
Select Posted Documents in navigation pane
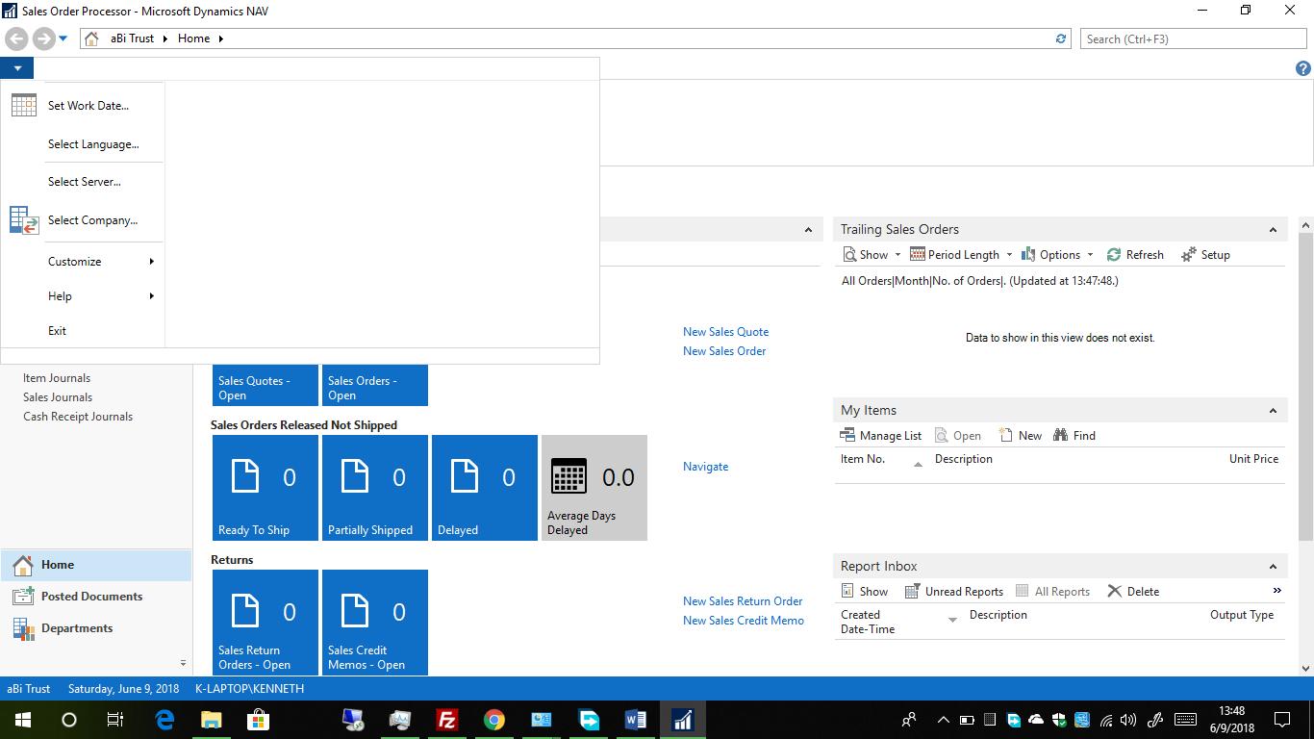coord(96,597)
